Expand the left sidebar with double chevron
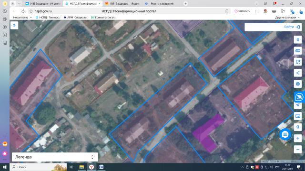Screen dimensions: 305x171 [x=14, y=25]
